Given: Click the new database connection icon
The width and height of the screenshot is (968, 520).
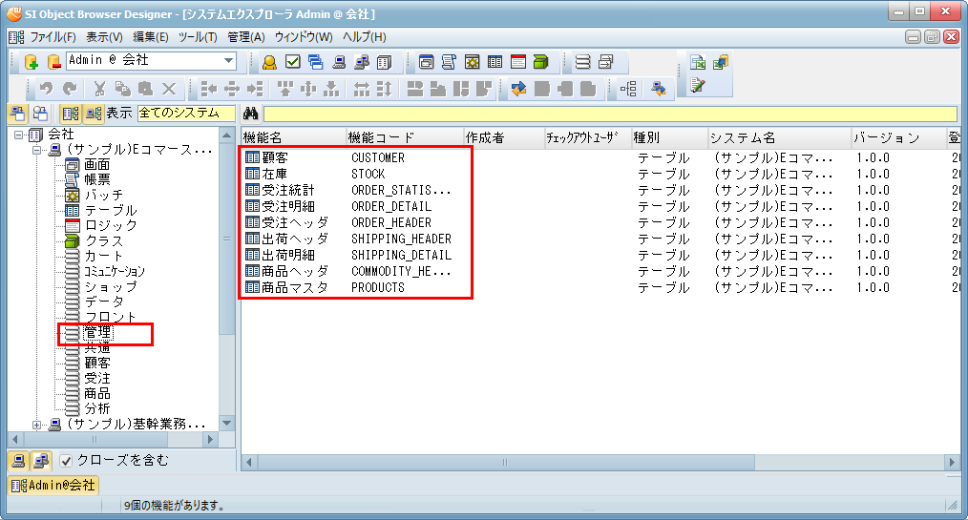Looking at the screenshot, I should (x=31, y=62).
